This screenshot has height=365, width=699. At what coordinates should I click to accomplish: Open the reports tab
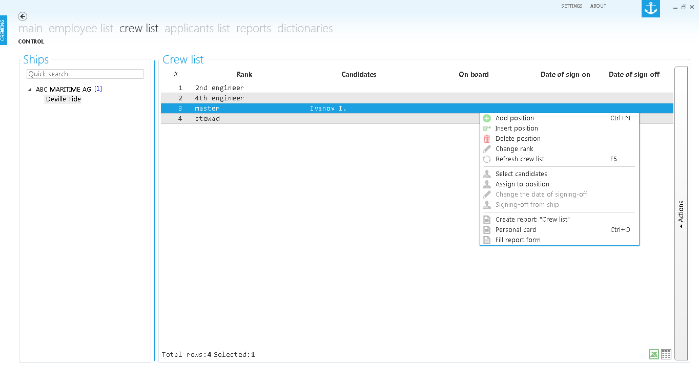pos(254,29)
